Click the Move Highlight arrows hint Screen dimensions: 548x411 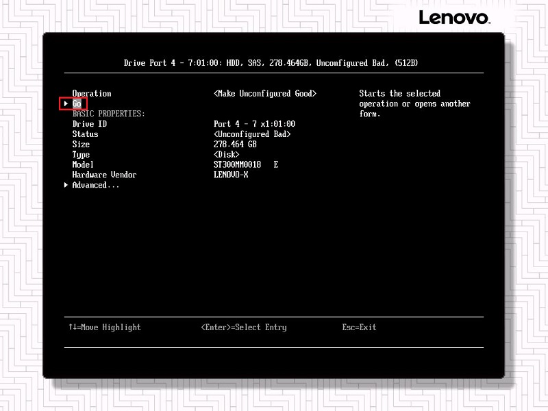click(105, 327)
